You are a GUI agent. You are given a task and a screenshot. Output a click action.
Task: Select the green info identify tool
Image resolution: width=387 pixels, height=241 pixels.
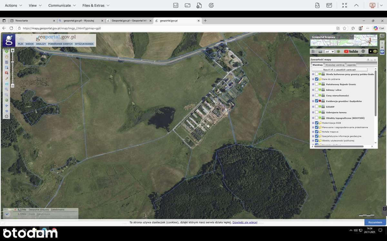click(x=6, y=51)
